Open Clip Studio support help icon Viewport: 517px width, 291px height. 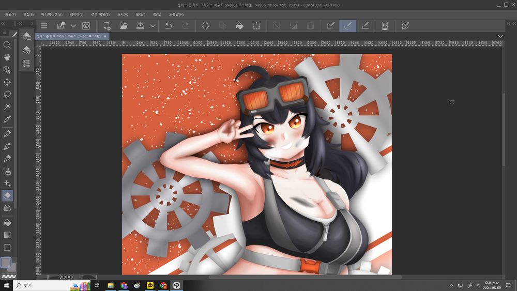click(x=405, y=26)
